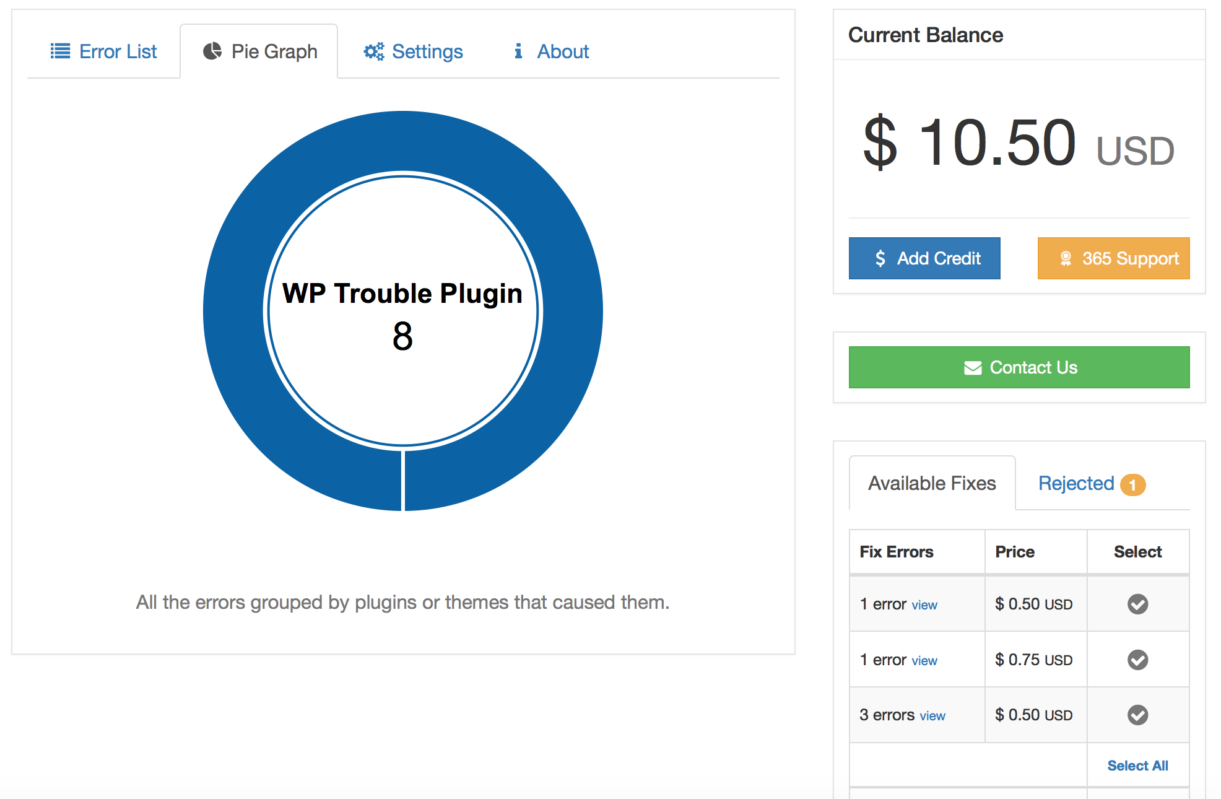Viewport: 1221px width, 799px height.
Task: Click the info icon beside About
Action: pyautogui.click(x=518, y=51)
